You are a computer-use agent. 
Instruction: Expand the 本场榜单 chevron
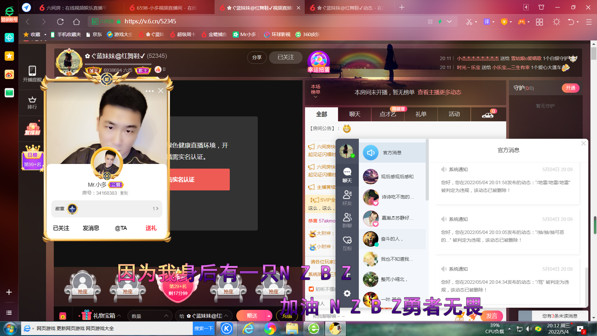pyautogui.click(x=315, y=97)
